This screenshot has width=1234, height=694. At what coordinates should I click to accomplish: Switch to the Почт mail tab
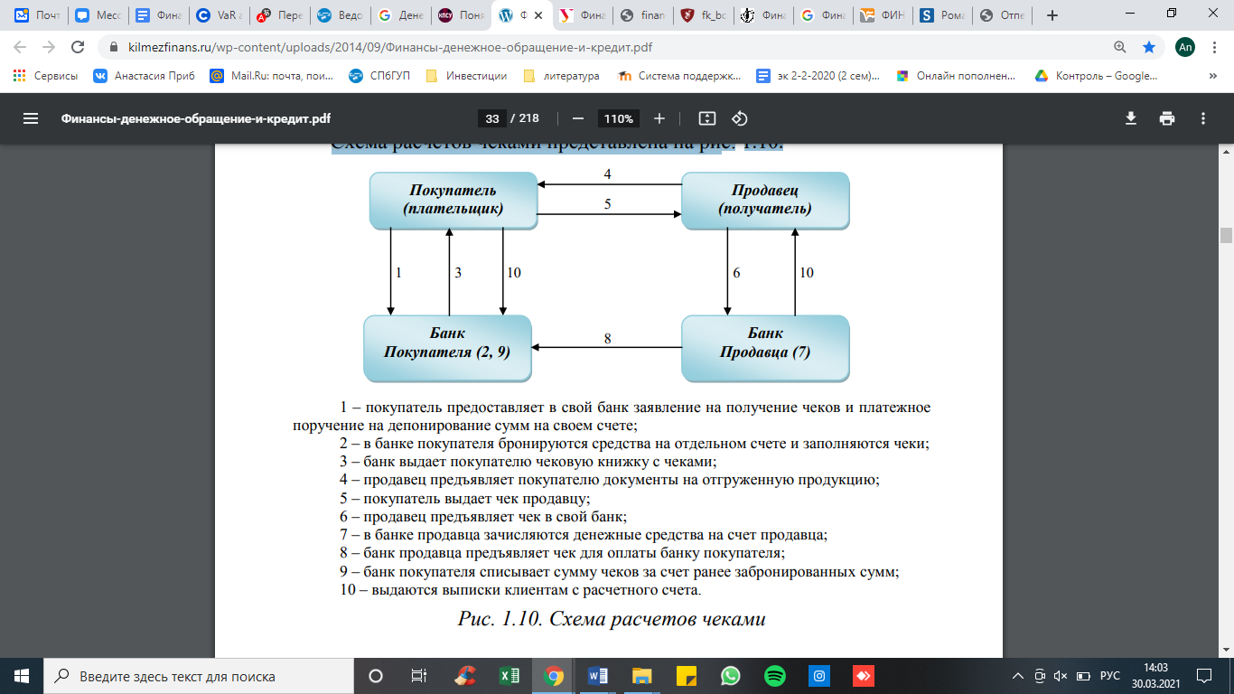tap(38, 15)
